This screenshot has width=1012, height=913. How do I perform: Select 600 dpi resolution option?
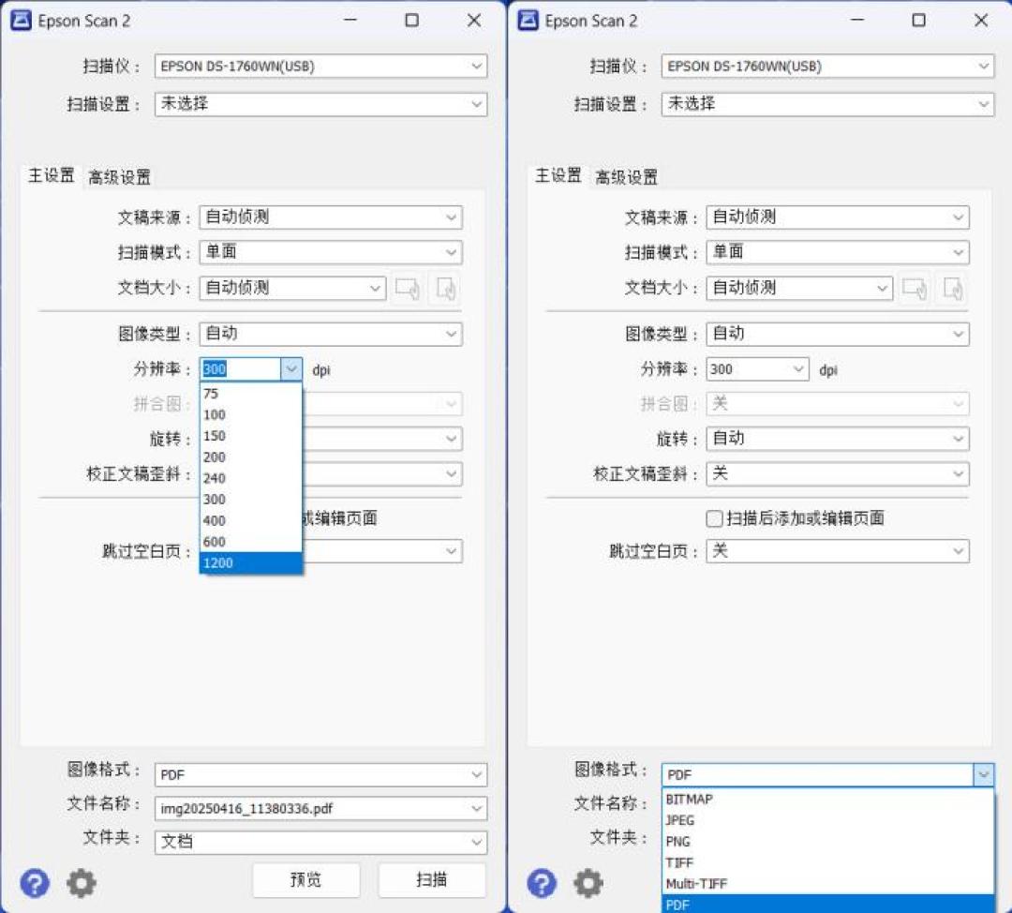coord(251,543)
